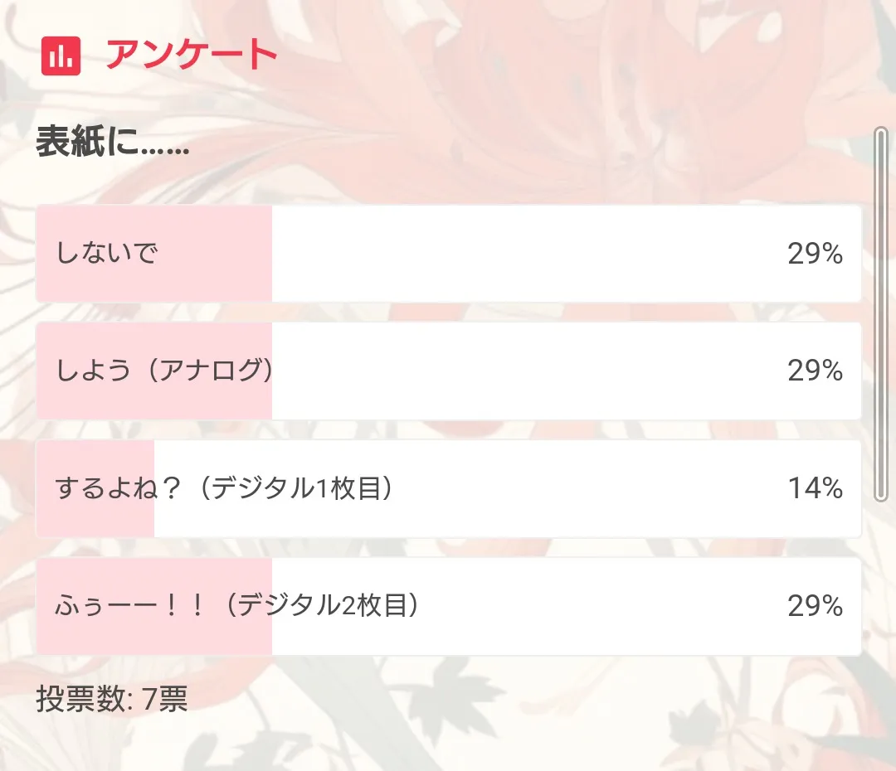Viewport: 896px width, 771px height.
Task: Click the red poll bar-chart icon
Action: tap(61, 56)
